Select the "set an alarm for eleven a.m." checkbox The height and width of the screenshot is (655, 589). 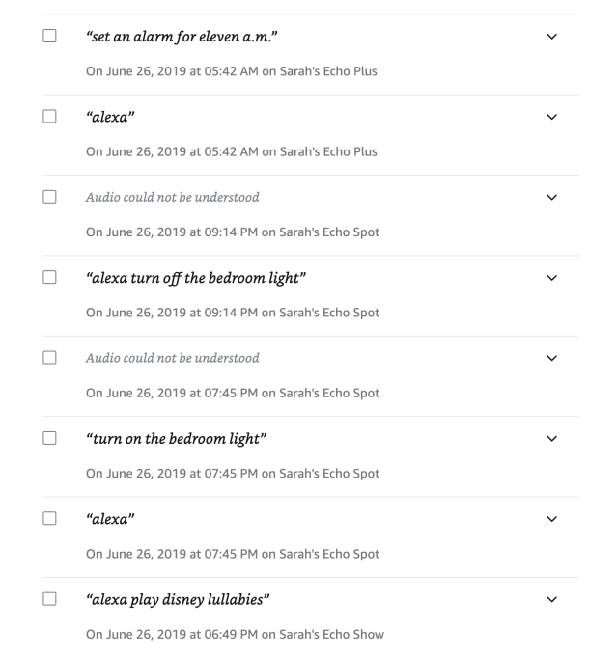pos(50,37)
